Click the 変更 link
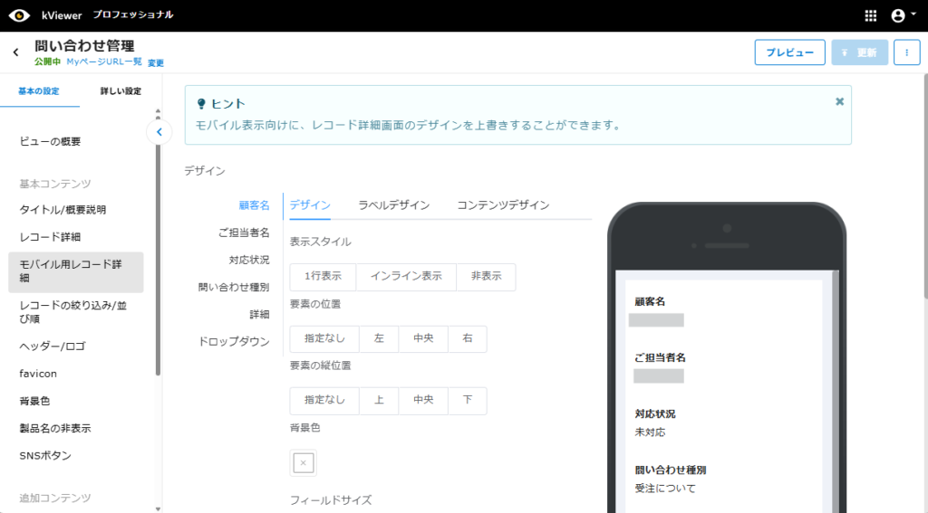 [156, 62]
